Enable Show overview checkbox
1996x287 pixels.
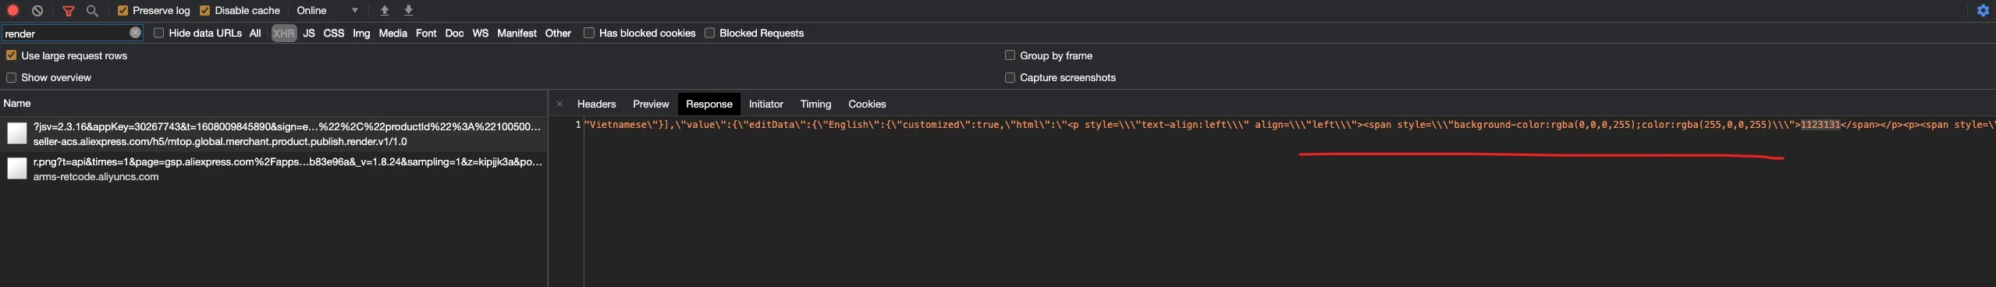(11, 77)
